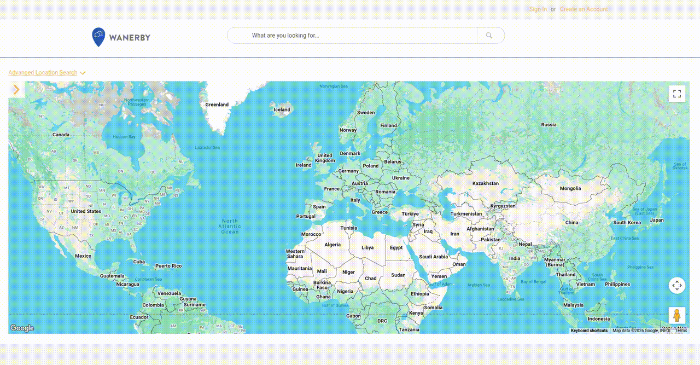Open Keyboard shortcuts for map
This screenshot has width=700, height=365.
click(x=589, y=331)
